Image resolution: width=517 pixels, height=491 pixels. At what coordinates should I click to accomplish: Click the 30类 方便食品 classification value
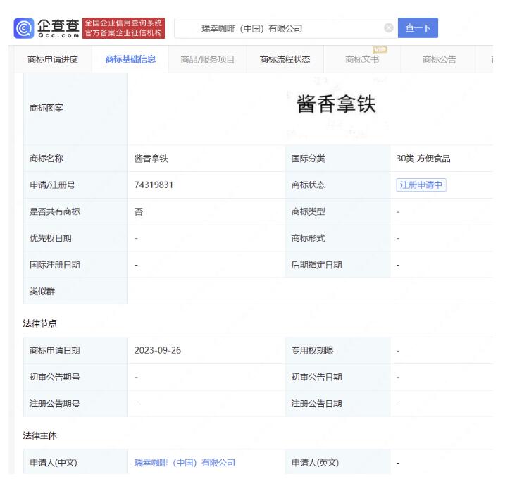point(423,159)
